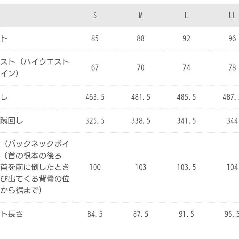
Task: Select the waist value 67
Action: click(95, 68)
